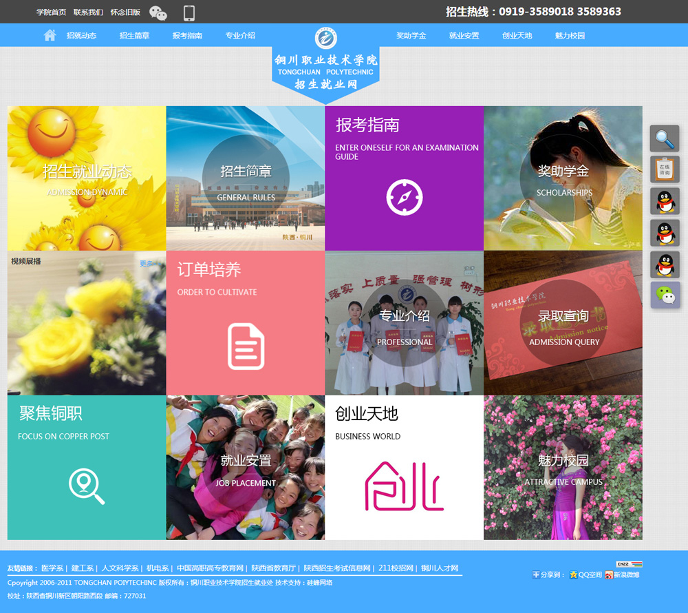The image size is (688, 613).
Task: Open 招生简章 in the navigation menu
Action: 134,35
